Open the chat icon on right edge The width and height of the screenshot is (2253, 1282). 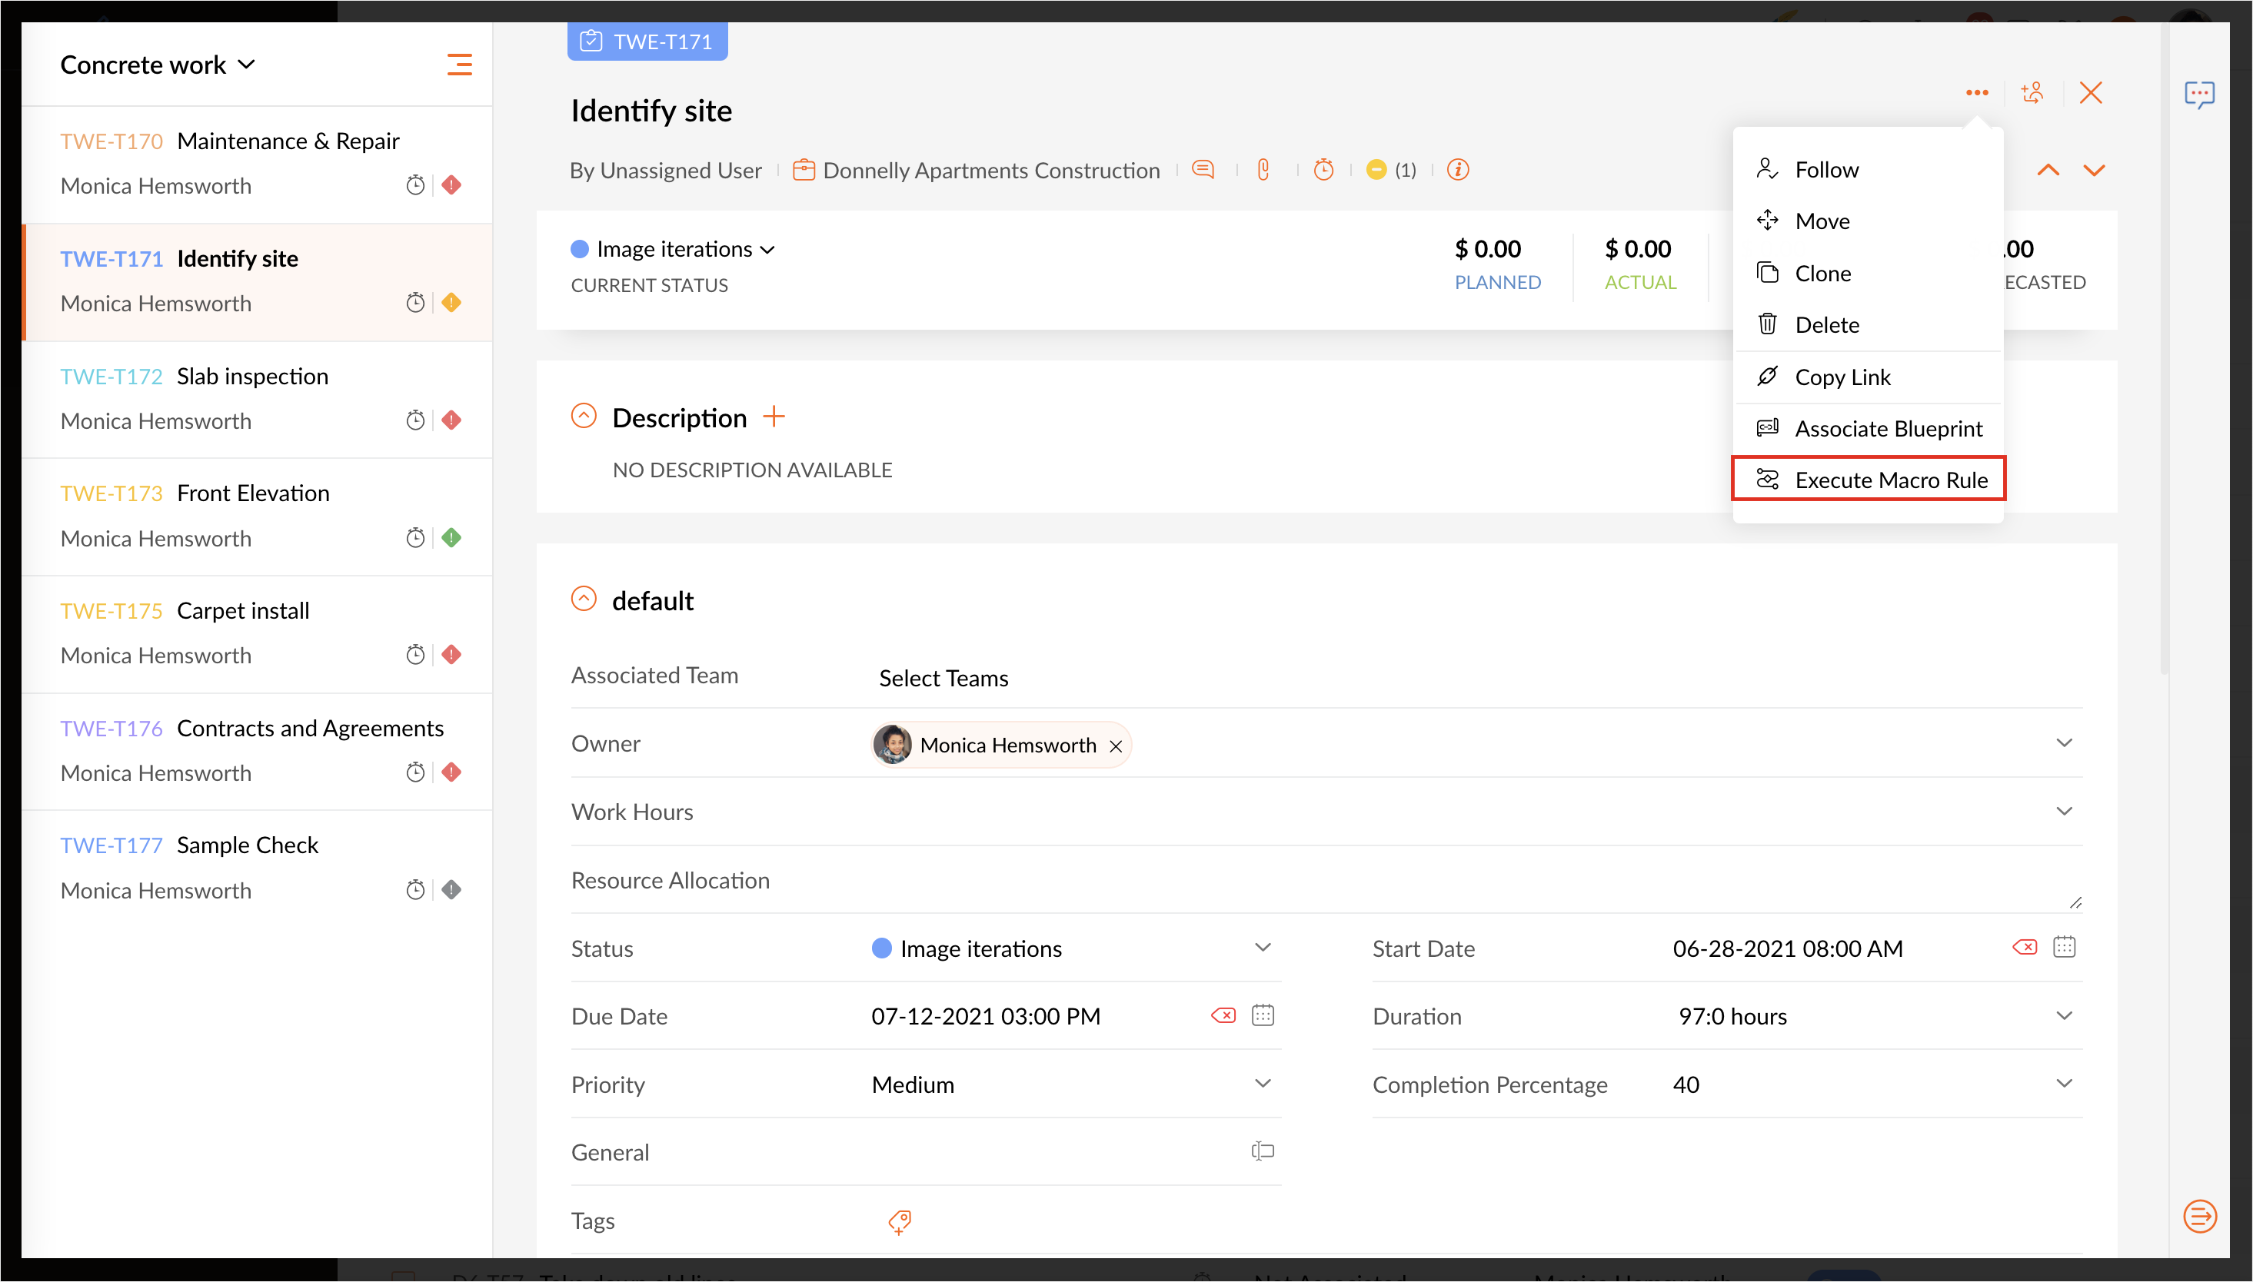[x=2198, y=95]
